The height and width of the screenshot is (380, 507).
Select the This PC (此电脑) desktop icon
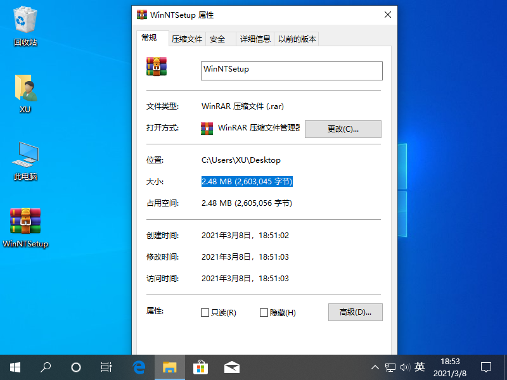tap(25, 161)
